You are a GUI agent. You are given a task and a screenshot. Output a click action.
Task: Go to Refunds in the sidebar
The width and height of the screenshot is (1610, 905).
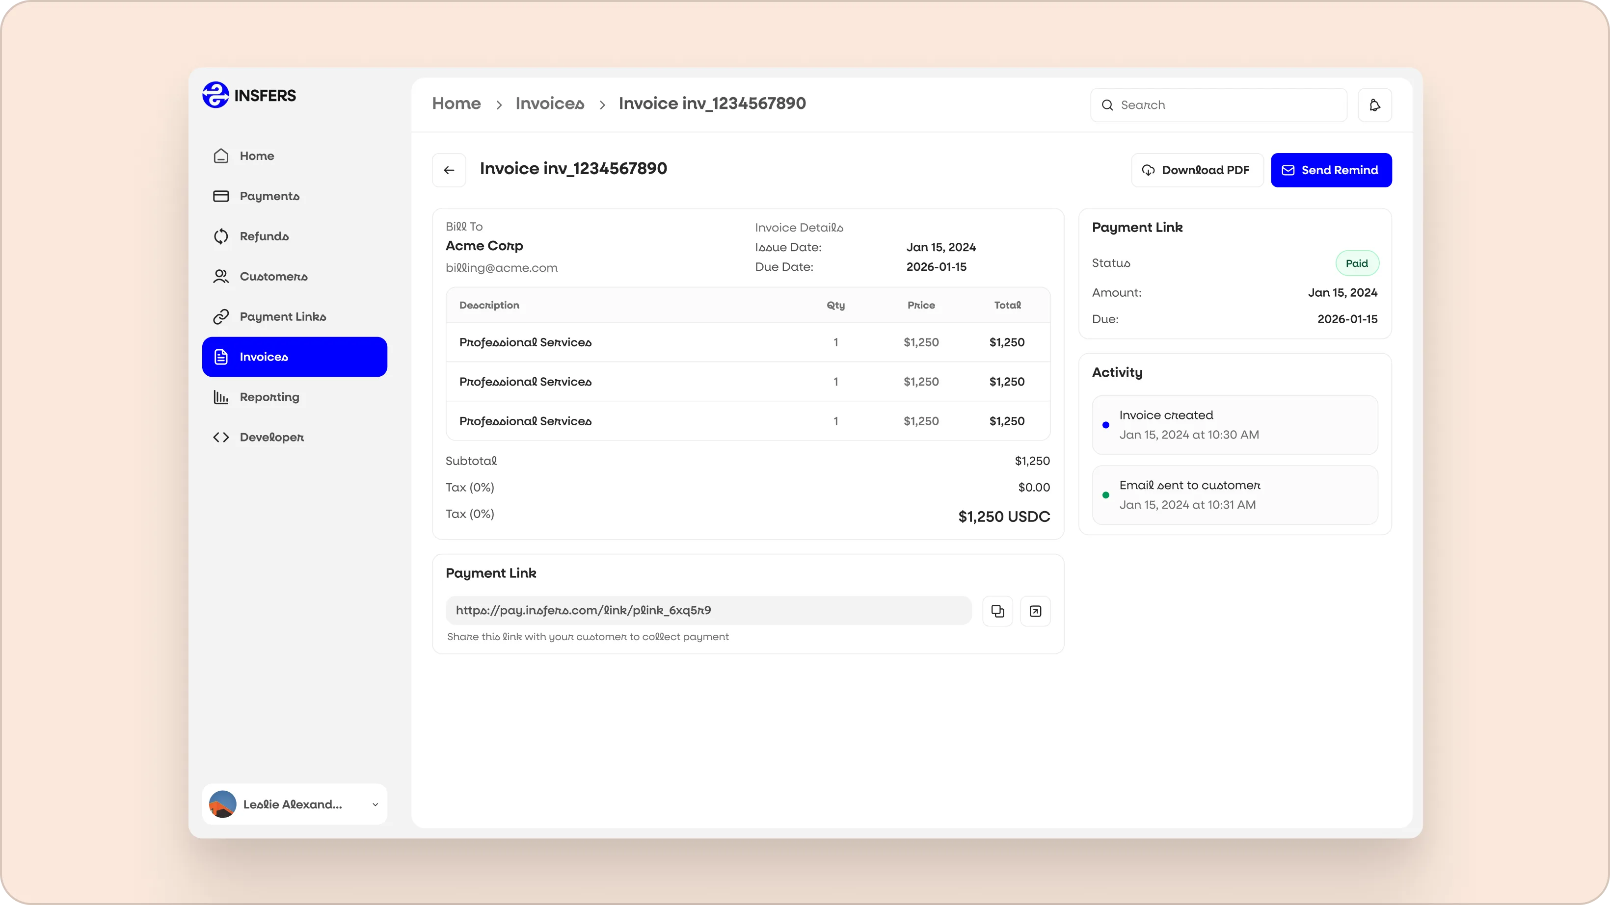(x=295, y=236)
